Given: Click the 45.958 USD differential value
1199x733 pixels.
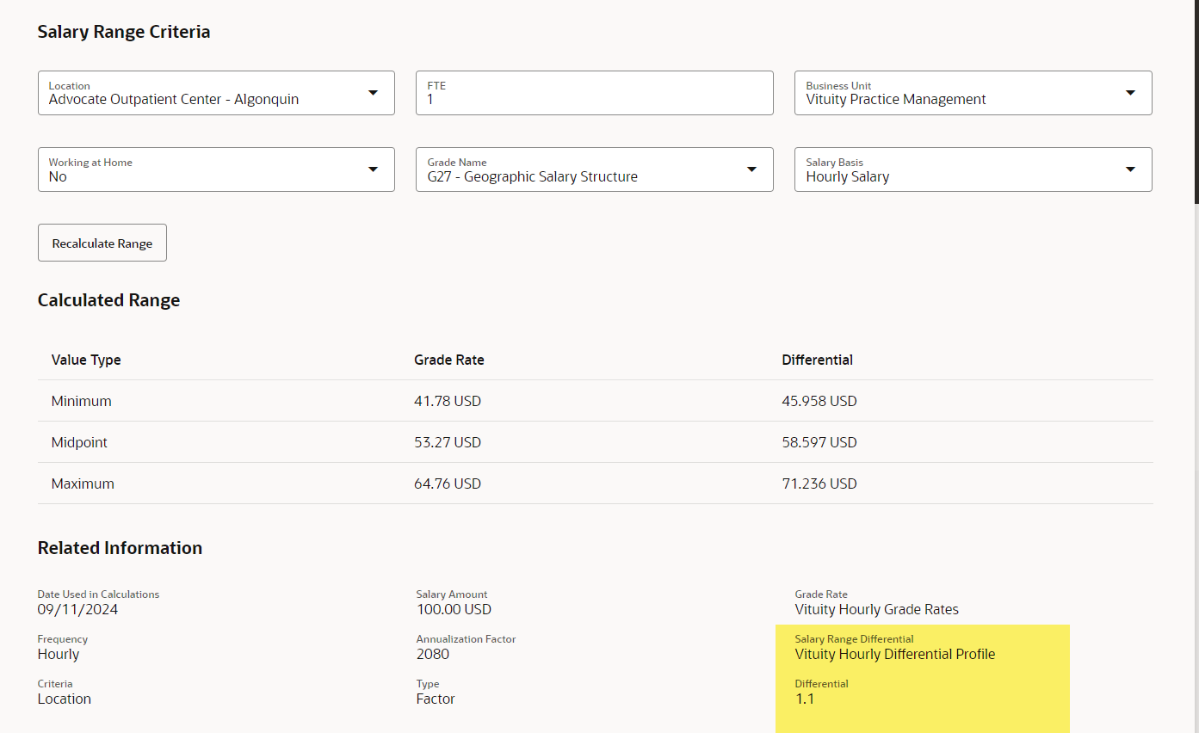Looking at the screenshot, I should point(819,401).
